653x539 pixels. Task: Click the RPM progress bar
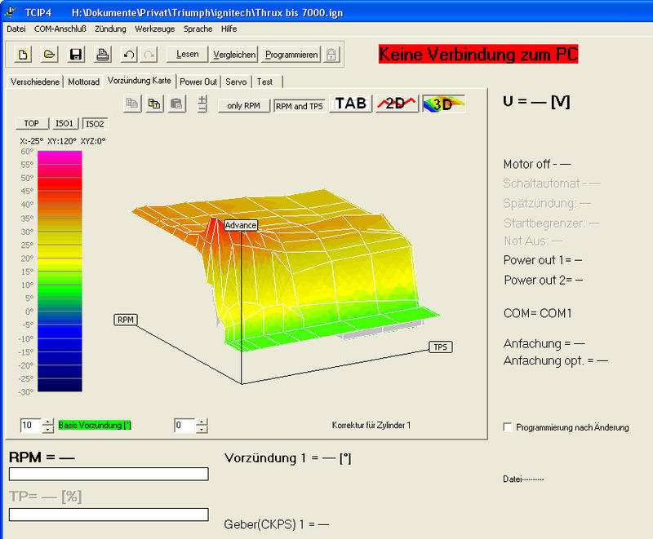point(109,474)
